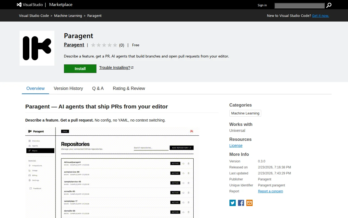Click the five-star rating row
The image size is (348, 218).
tap(104, 45)
